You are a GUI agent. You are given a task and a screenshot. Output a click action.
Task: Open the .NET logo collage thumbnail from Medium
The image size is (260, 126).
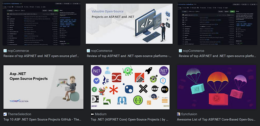[x=130, y=87]
